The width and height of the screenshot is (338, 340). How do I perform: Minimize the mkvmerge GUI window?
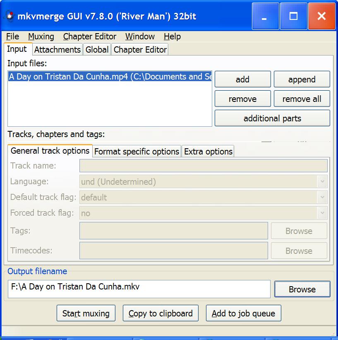266,16
